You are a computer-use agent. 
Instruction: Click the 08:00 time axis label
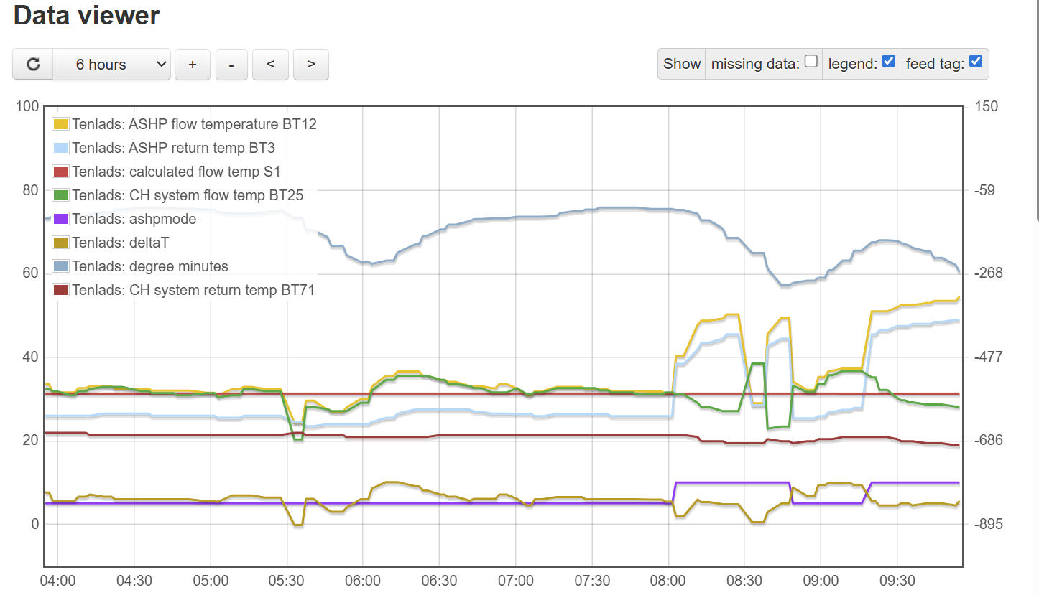669,580
